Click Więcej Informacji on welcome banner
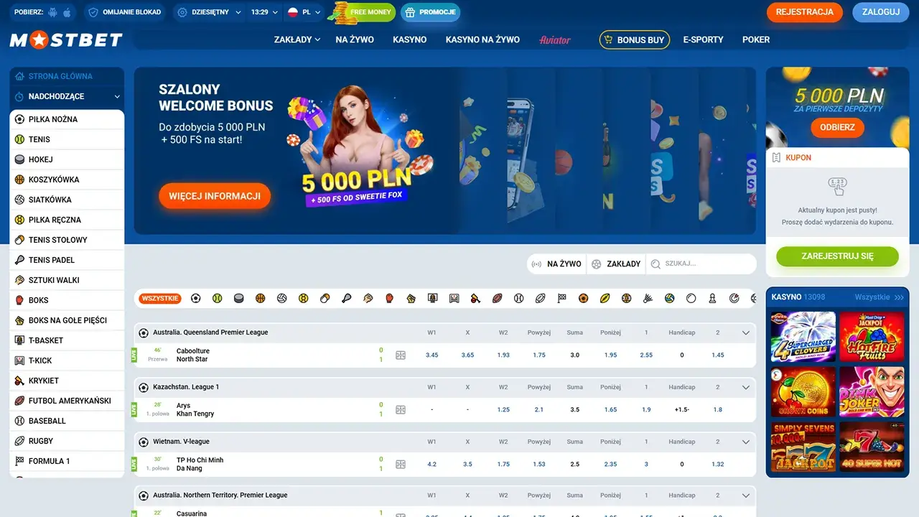 coord(215,196)
